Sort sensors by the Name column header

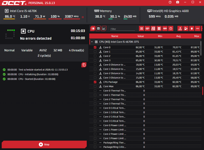pos(115,36)
